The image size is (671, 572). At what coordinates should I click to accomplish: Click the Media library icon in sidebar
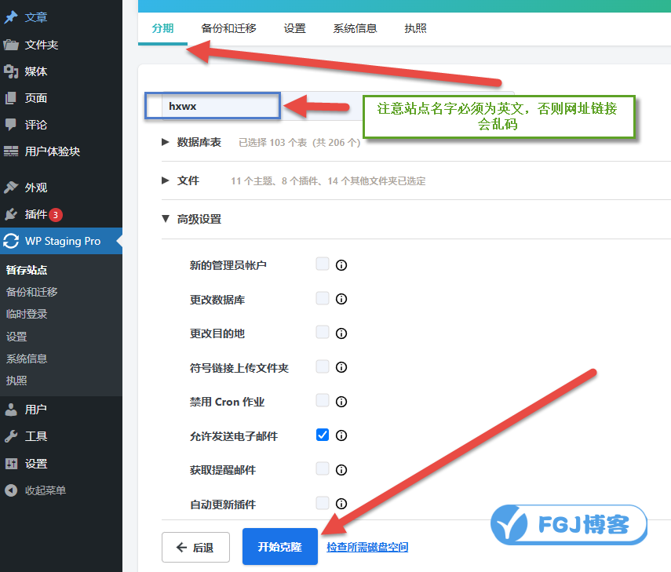click(x=11, y=71)
